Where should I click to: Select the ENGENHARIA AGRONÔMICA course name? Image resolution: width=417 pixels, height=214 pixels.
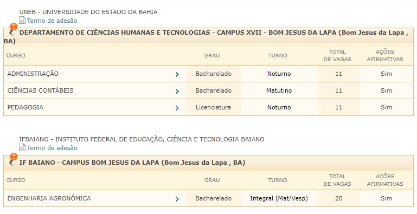click(x=49, y=198)
